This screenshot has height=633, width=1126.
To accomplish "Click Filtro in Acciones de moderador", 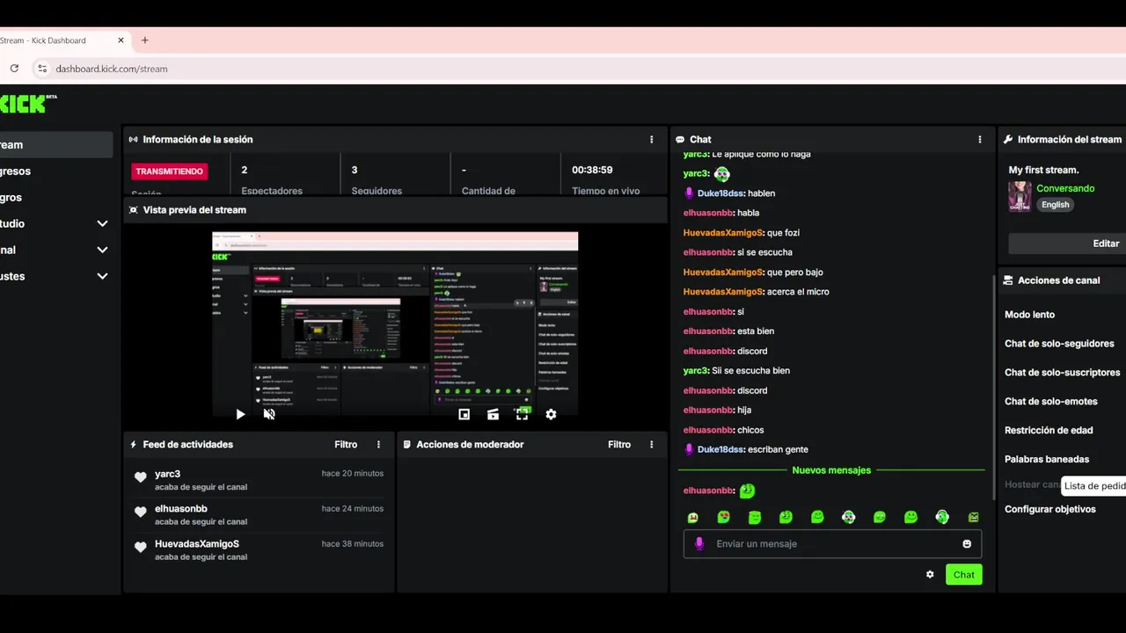I will pyautogui.click(x=619, y=444).
